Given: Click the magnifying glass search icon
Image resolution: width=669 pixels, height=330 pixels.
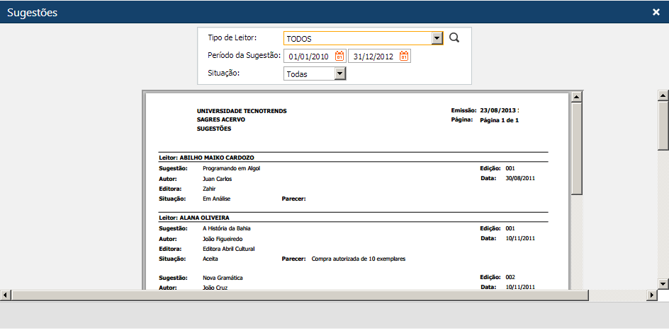Looking at the screenshot, I should click(x=454, y=38).
